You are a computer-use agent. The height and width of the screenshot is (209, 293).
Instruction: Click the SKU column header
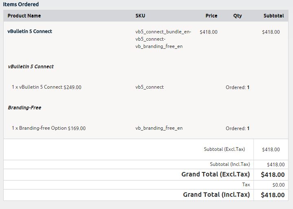click(x=140, y=16)
